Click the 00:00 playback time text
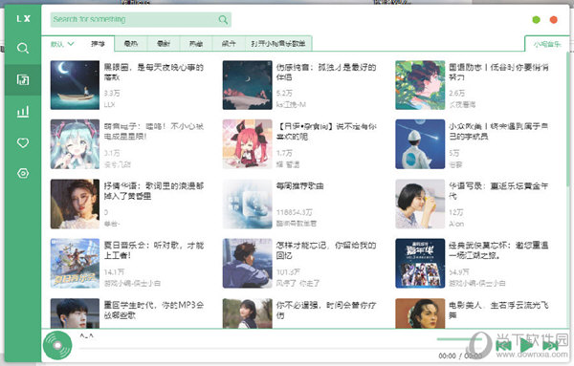The height and width of the screenshot is (366, 574). [447, 355]
